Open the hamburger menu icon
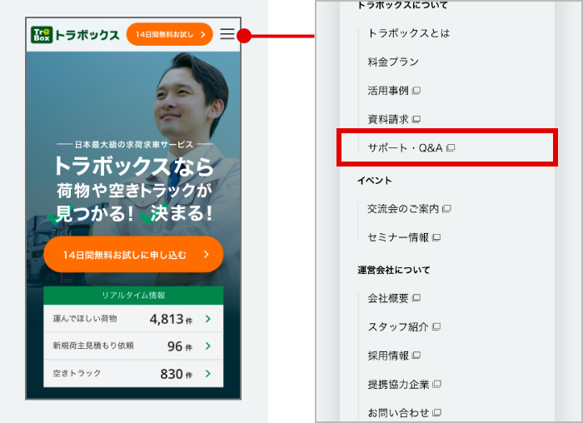The height and width of the screenshot is (423, 583). 227,34
